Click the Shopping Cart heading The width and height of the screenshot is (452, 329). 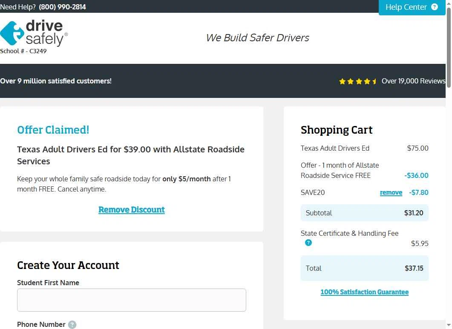[x=337, y=130]
